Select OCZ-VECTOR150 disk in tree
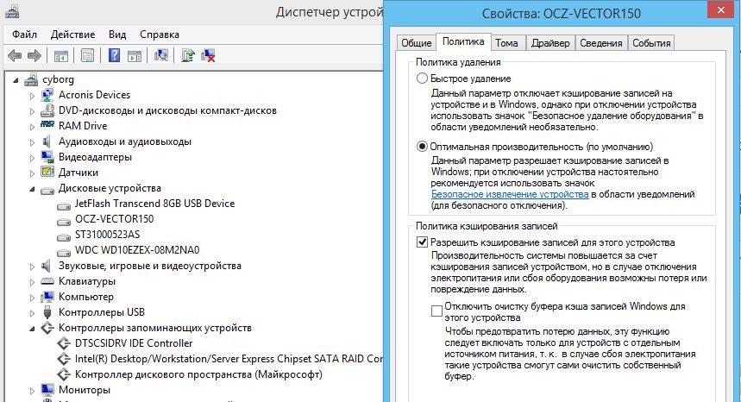The width and height of the screenshot is (741, 402). click(115, 219)
